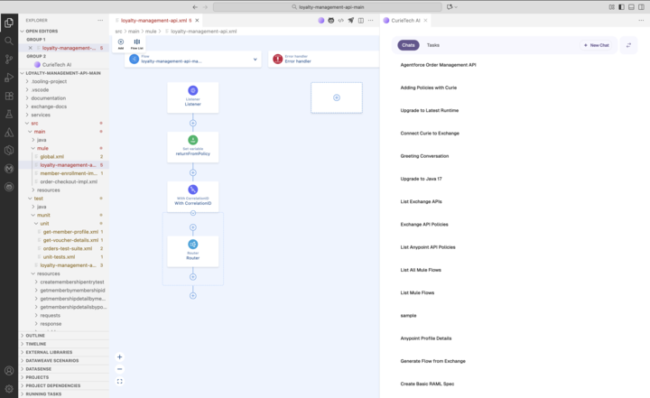The height and width of the screenshot is (398, 650).
Task: Select the With CorrelationID node
Action: pyautogui.click(x=193, y=197)
